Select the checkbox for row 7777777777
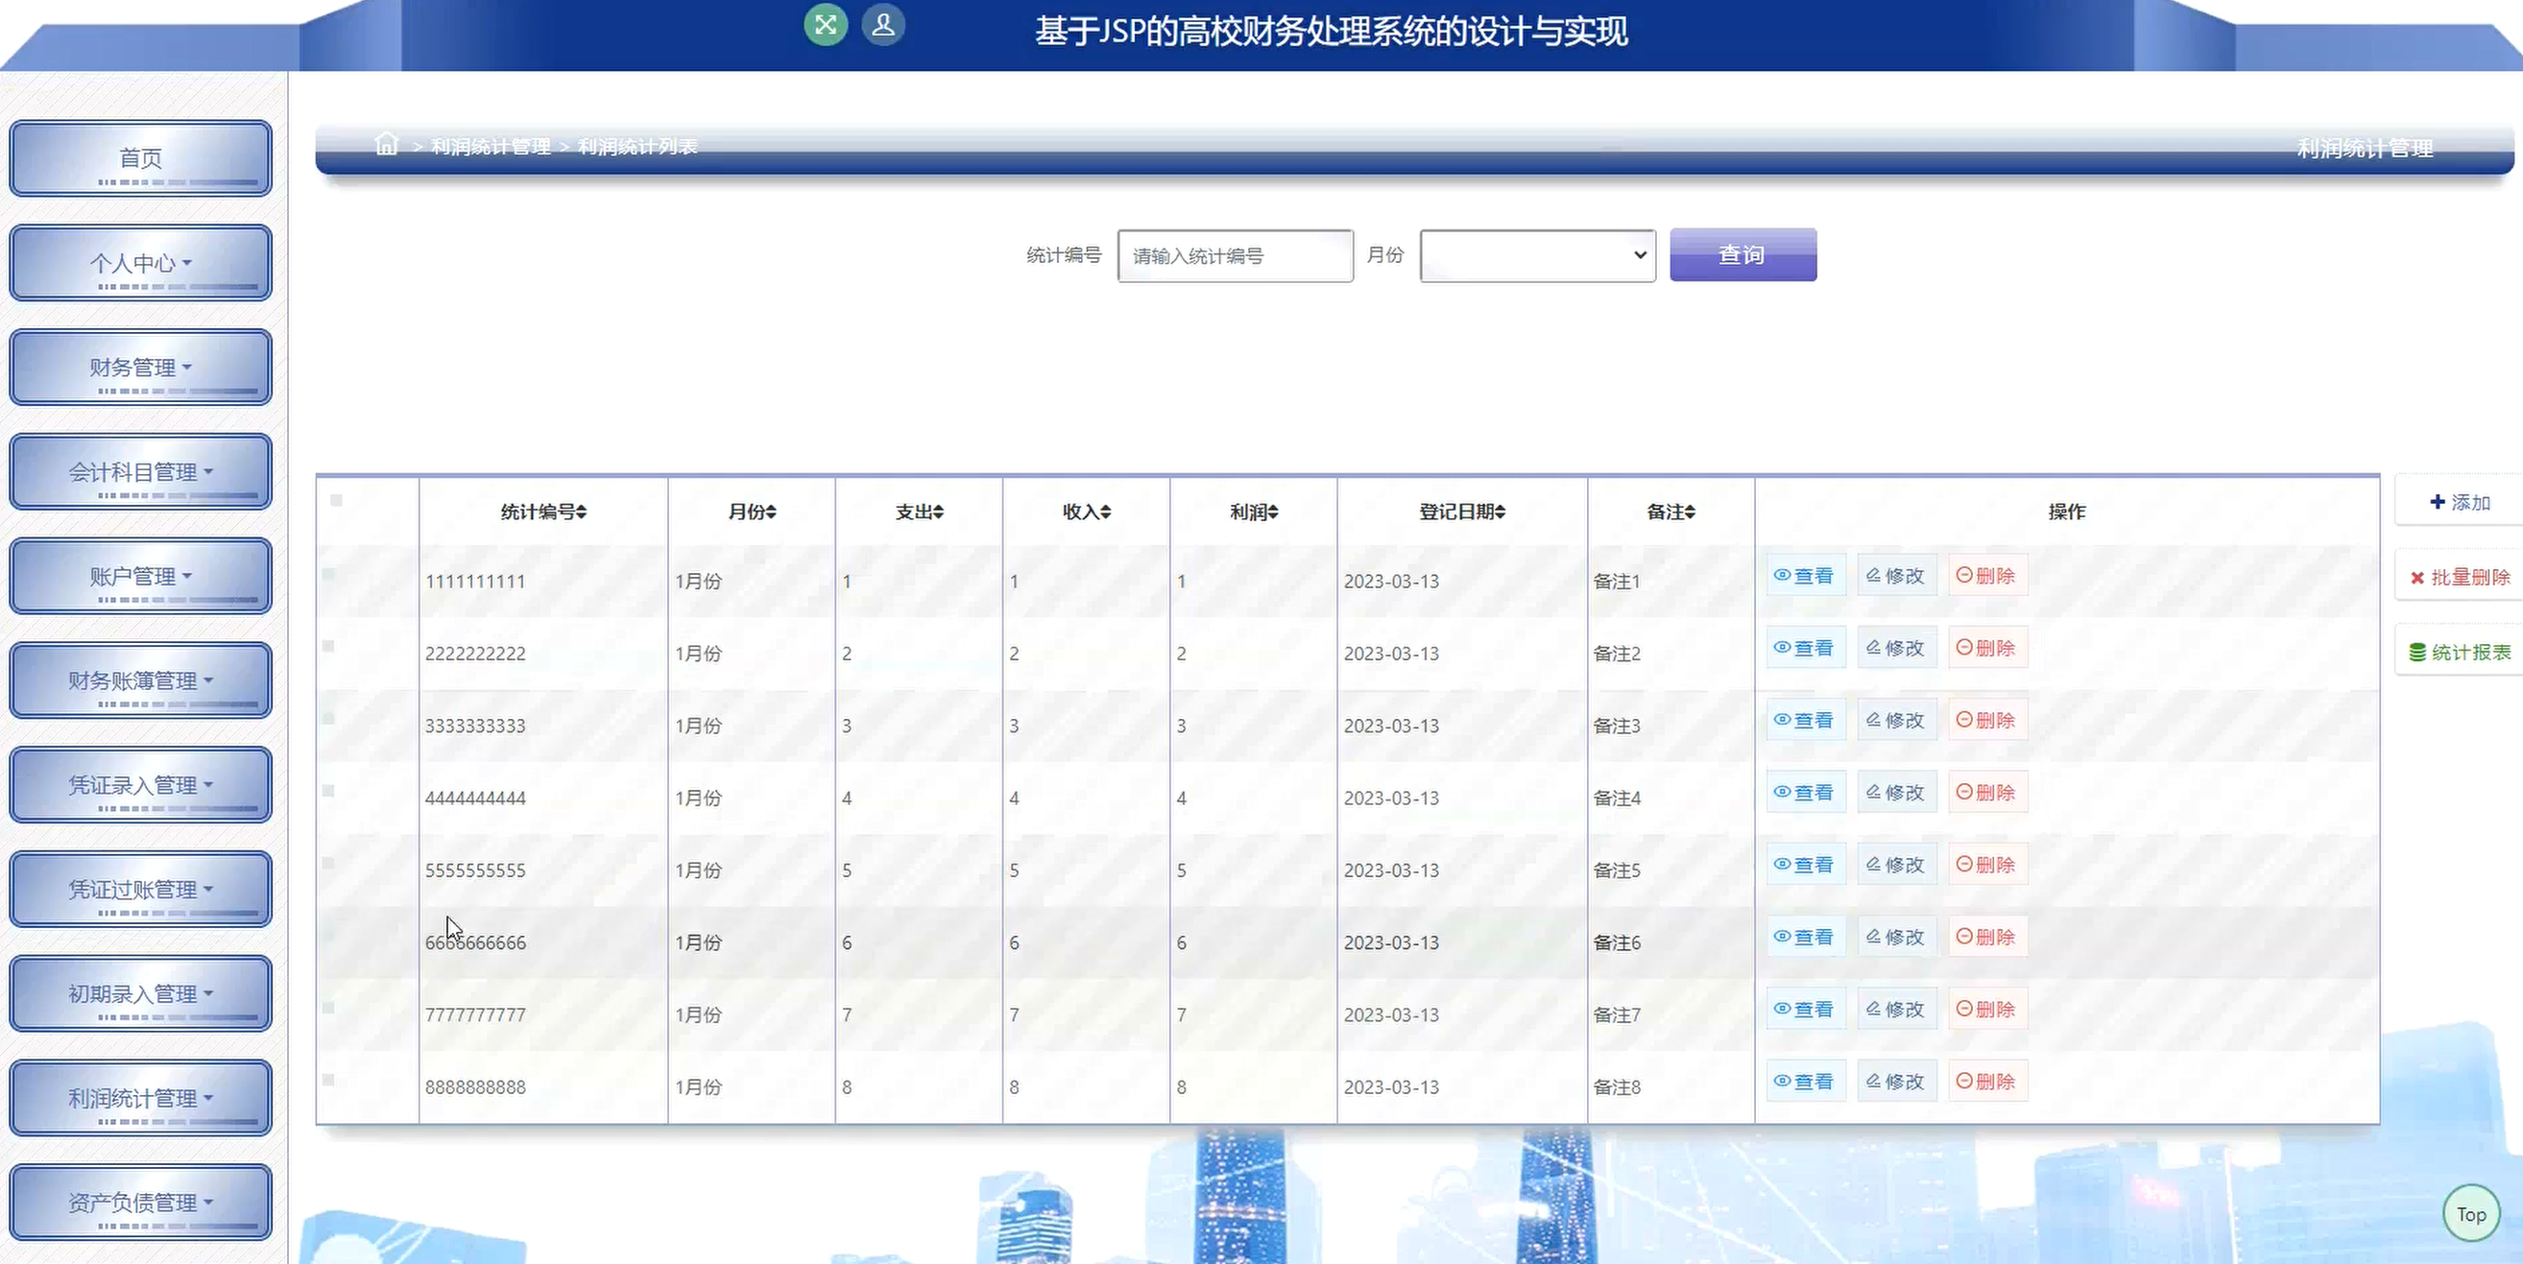Image resolution: width=2523 pixels, height=1264 pixels. [329, 1008]
